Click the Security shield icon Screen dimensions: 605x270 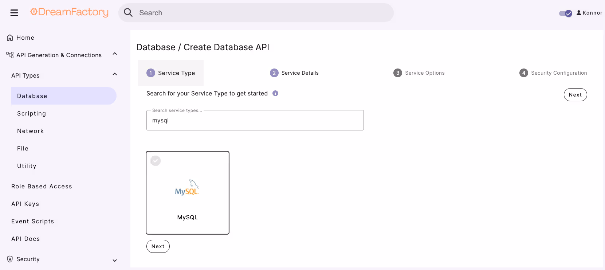(10, 259)
